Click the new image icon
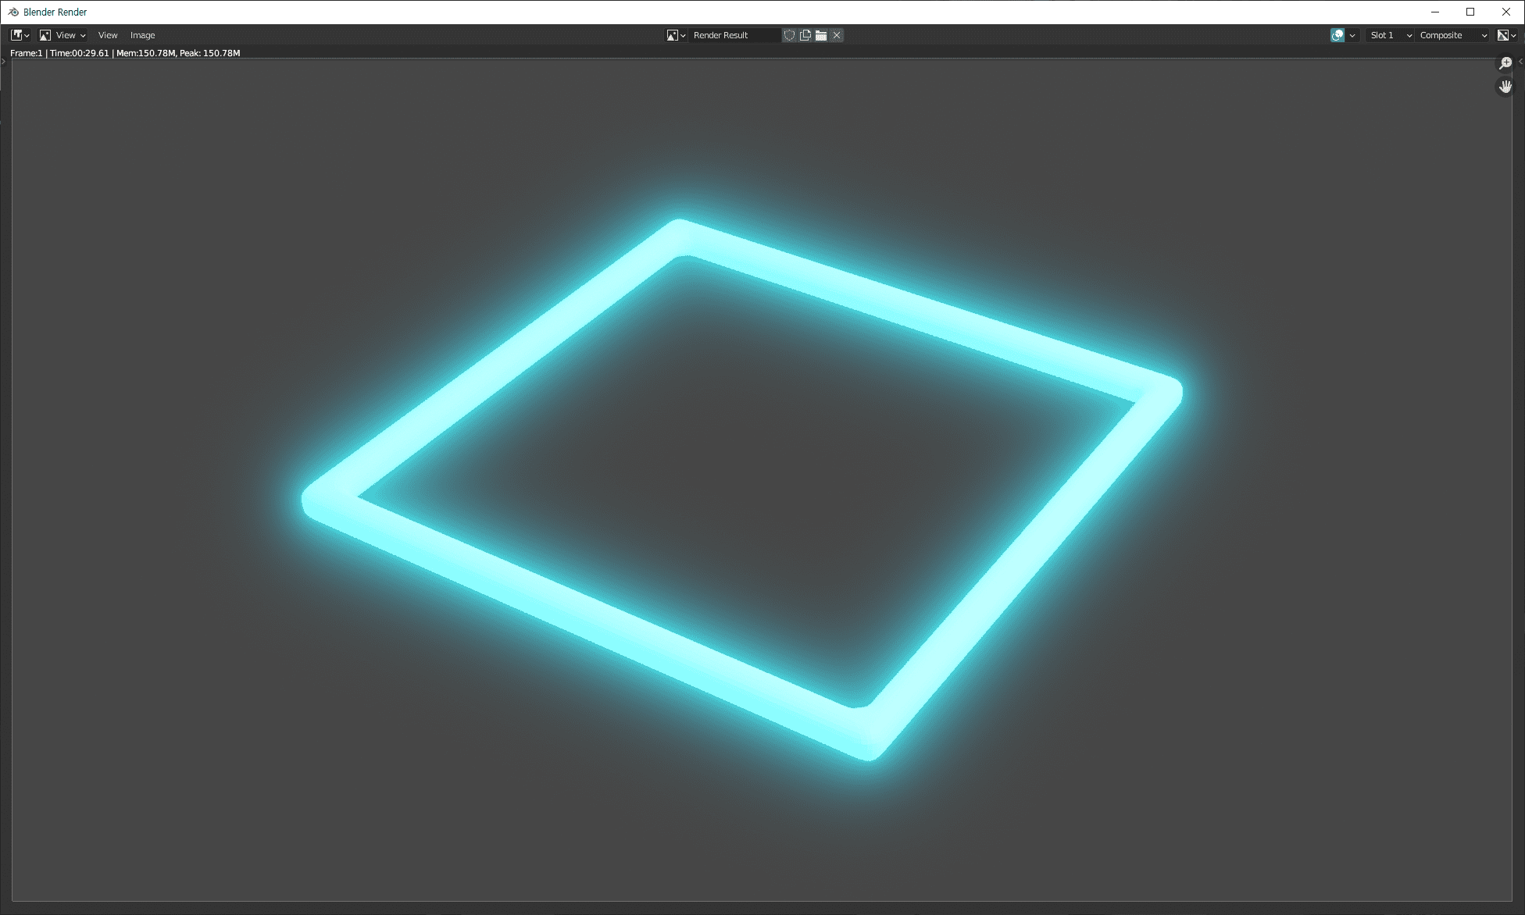 (x=805, y=35)
